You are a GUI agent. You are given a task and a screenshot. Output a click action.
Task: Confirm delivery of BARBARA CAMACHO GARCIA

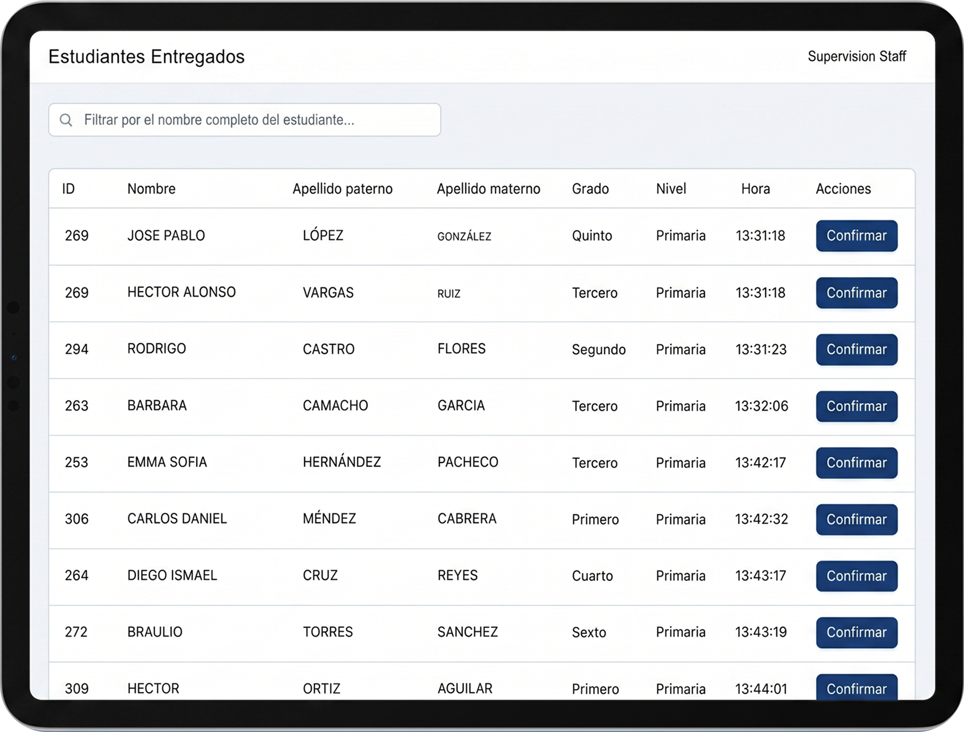click(856, 406)
